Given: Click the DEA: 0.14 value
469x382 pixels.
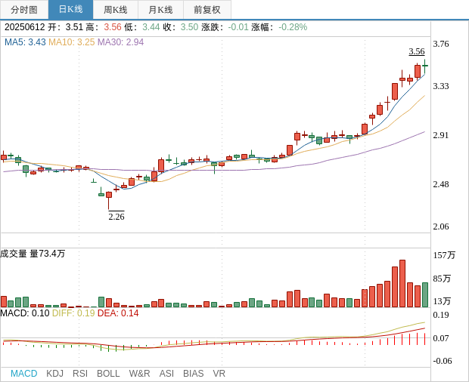Looking at the screenshot, I should (118, 313).
